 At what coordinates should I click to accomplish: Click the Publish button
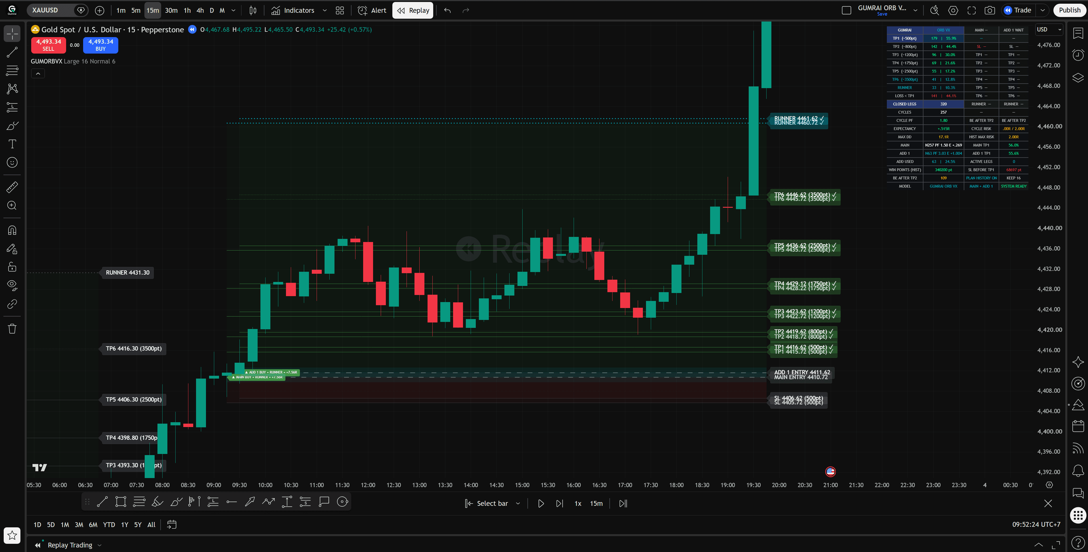[1070, 10]
